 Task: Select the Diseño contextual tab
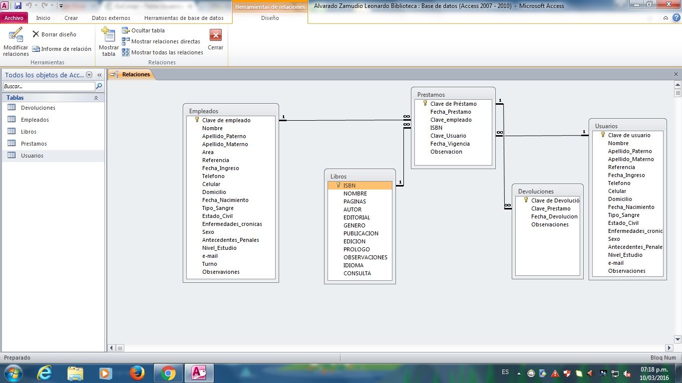[270, 18]
